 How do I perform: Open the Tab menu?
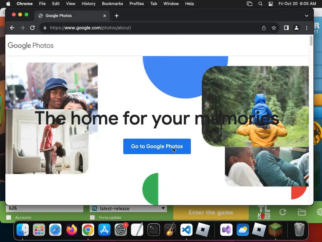pyautogui.click(x=153, y=3)
